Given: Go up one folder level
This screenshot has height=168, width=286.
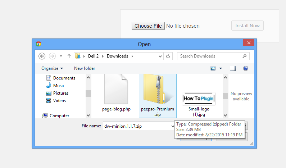Looking at the screenshot, I should (69, 56).
